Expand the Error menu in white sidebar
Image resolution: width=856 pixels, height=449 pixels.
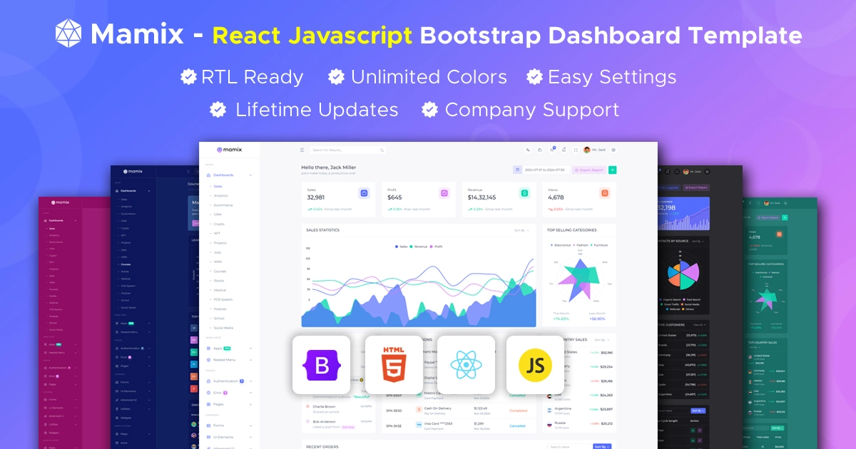[x=228, y=393]
